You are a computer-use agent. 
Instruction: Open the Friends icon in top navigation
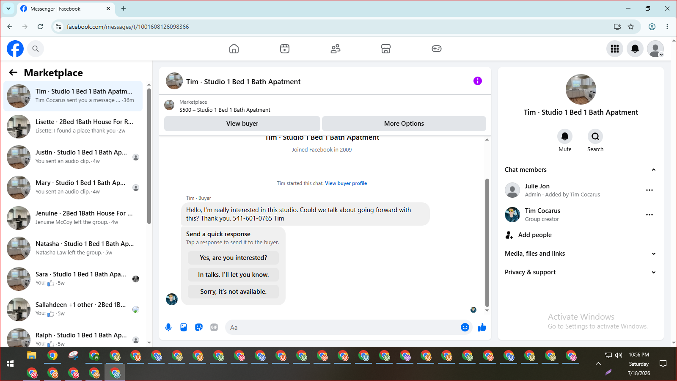[336, 49]
